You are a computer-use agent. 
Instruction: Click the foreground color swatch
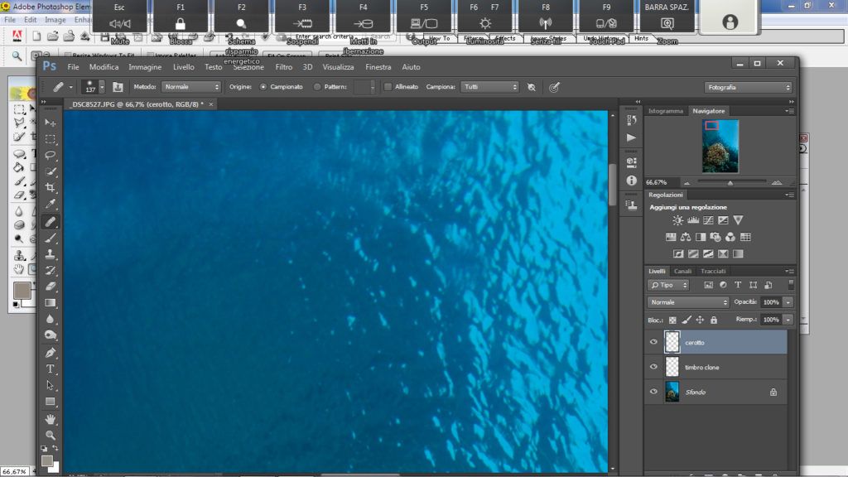tap(47, 460)
